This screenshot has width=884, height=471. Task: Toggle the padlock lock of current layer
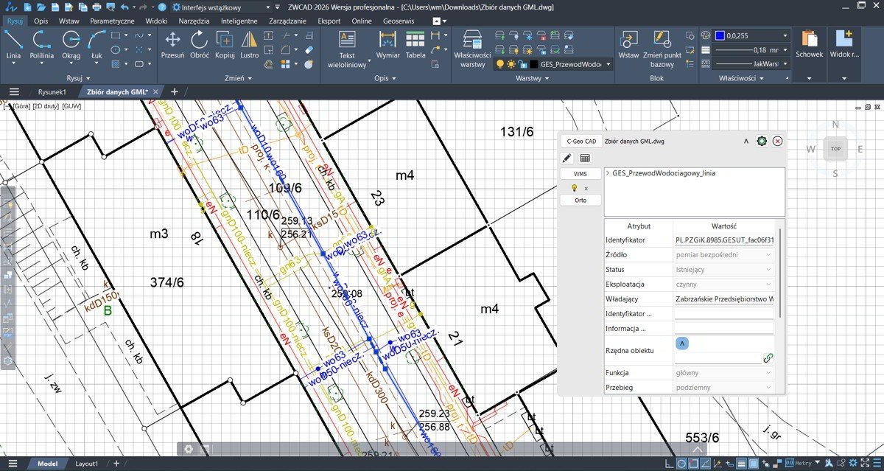pyautogui.click(x=522, y=64)
